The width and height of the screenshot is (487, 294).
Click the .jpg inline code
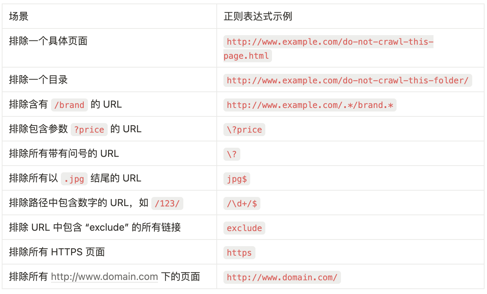pyautogui.click(x=74, y=179)
